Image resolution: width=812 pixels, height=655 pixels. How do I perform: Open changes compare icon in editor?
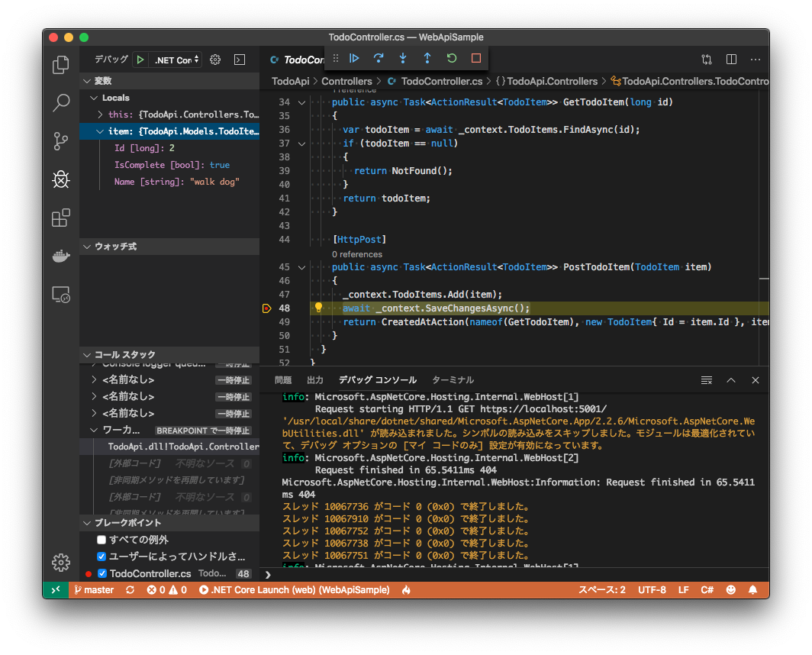pyautogui.click(x=707, y=60)
